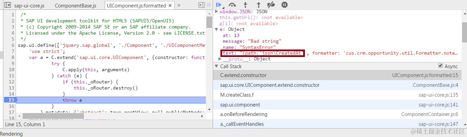Step over next function call
Image resolution: width=467 pixels, height=137 pixels.
[232, 5]
